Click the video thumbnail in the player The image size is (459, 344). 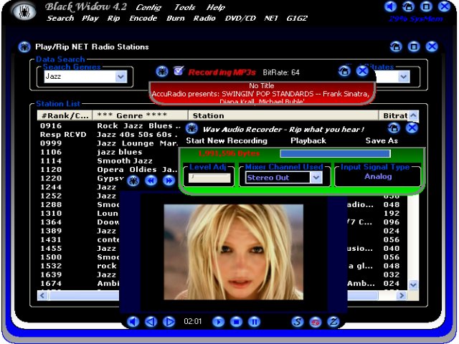pos(234,252)
